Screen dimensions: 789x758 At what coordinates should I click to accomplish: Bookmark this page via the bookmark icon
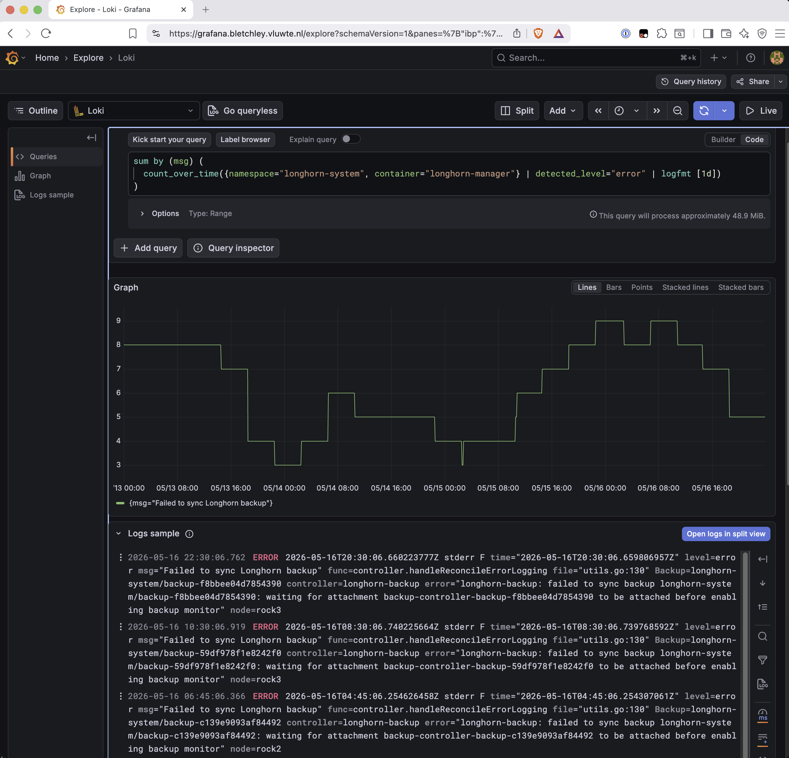pos(133,34)
